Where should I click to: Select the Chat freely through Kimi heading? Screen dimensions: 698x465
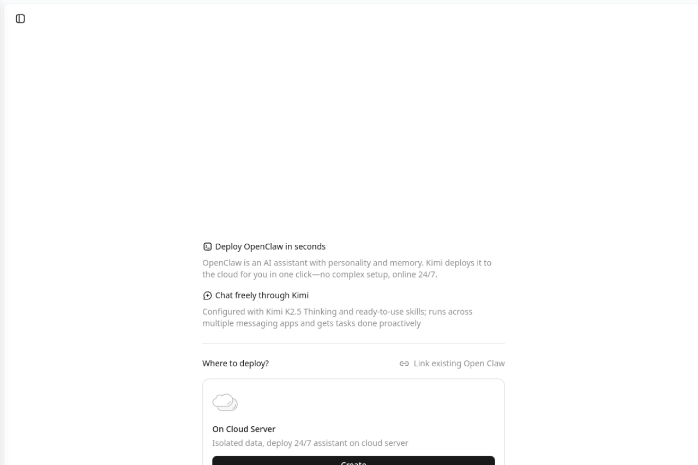262,295
